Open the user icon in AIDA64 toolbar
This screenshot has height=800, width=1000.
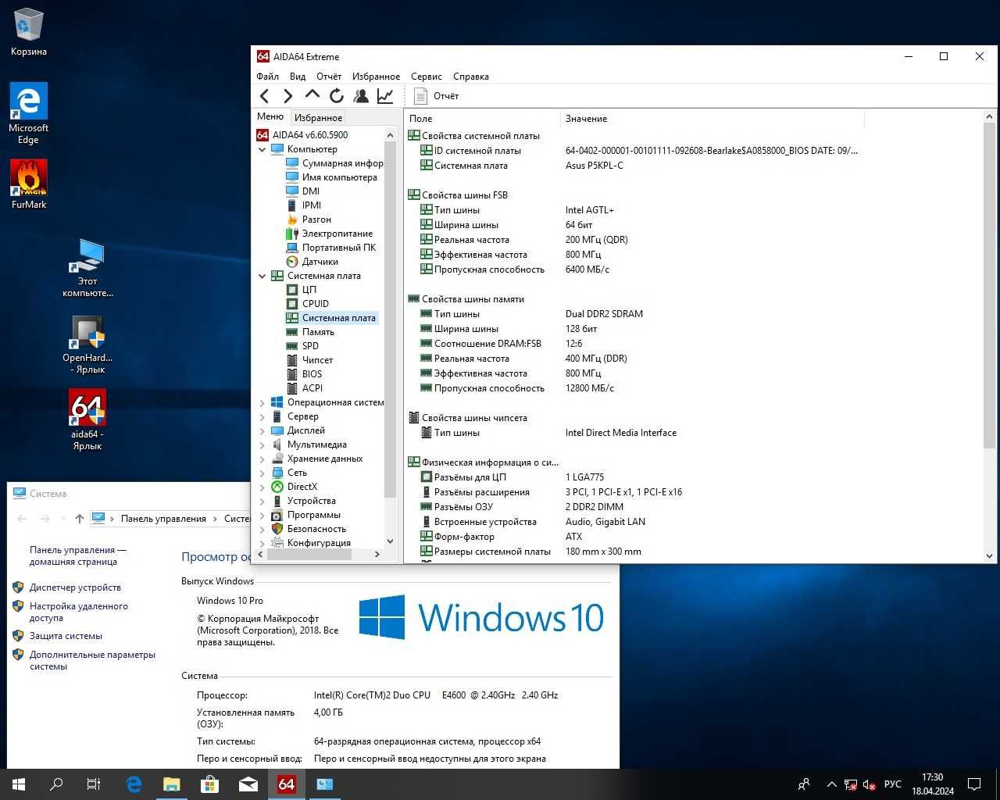(x=361, y=96)
